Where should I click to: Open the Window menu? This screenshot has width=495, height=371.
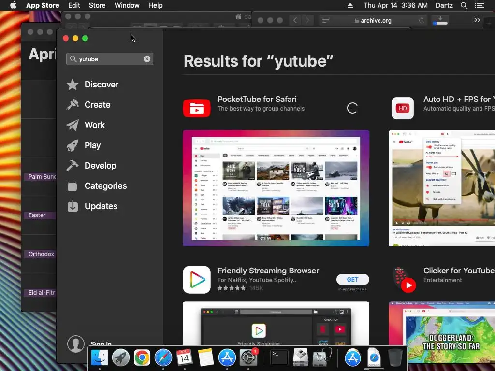127,5
